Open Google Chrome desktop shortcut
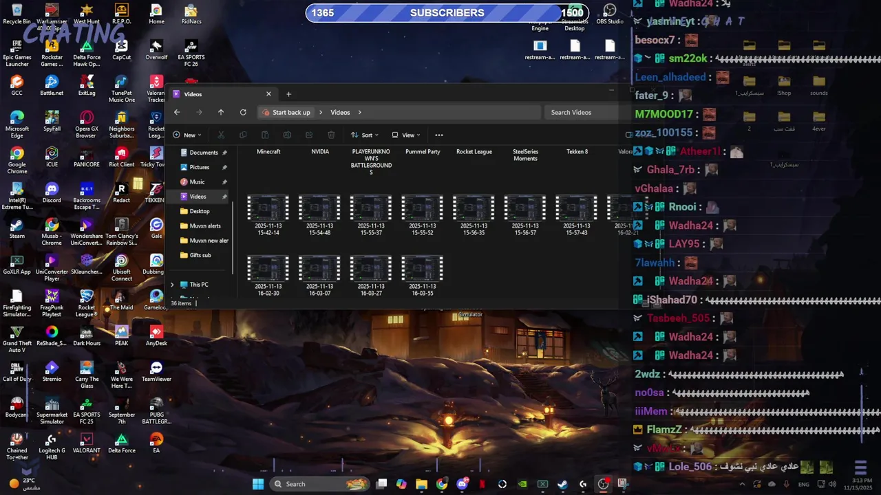This screenshot has width=881, height=495. pos(17,160)
